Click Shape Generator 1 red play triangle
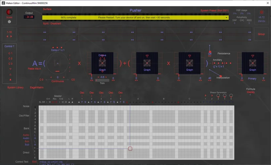The height and width of the screenshot is (165, 271). [x=205, y=95]
